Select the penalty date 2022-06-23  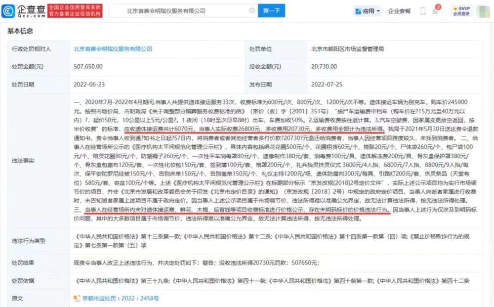click(x=89, y=85)
